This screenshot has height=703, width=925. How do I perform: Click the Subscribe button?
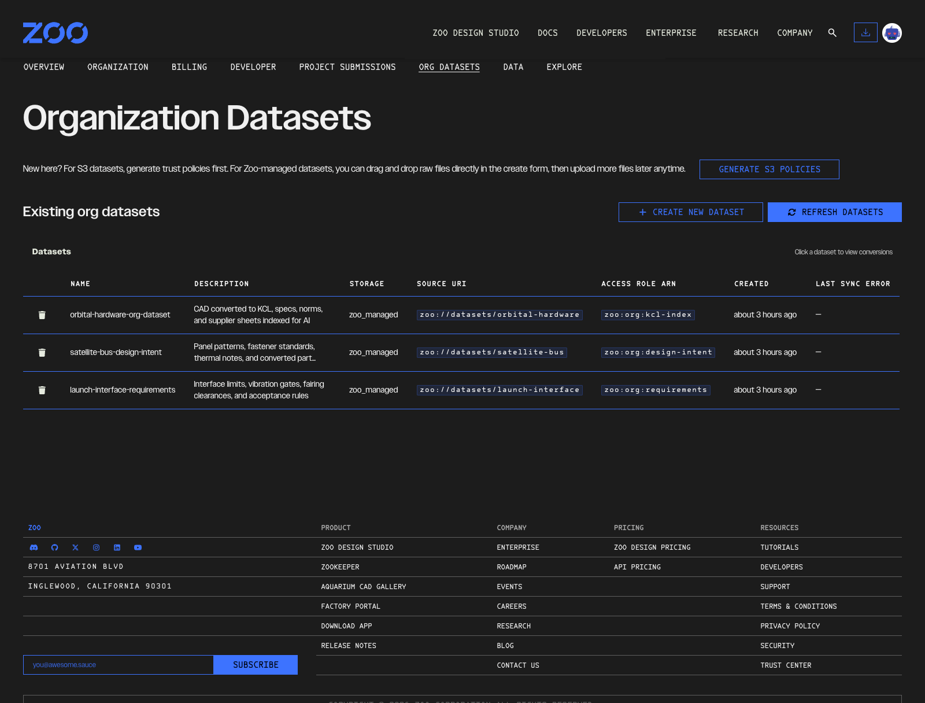256,665
